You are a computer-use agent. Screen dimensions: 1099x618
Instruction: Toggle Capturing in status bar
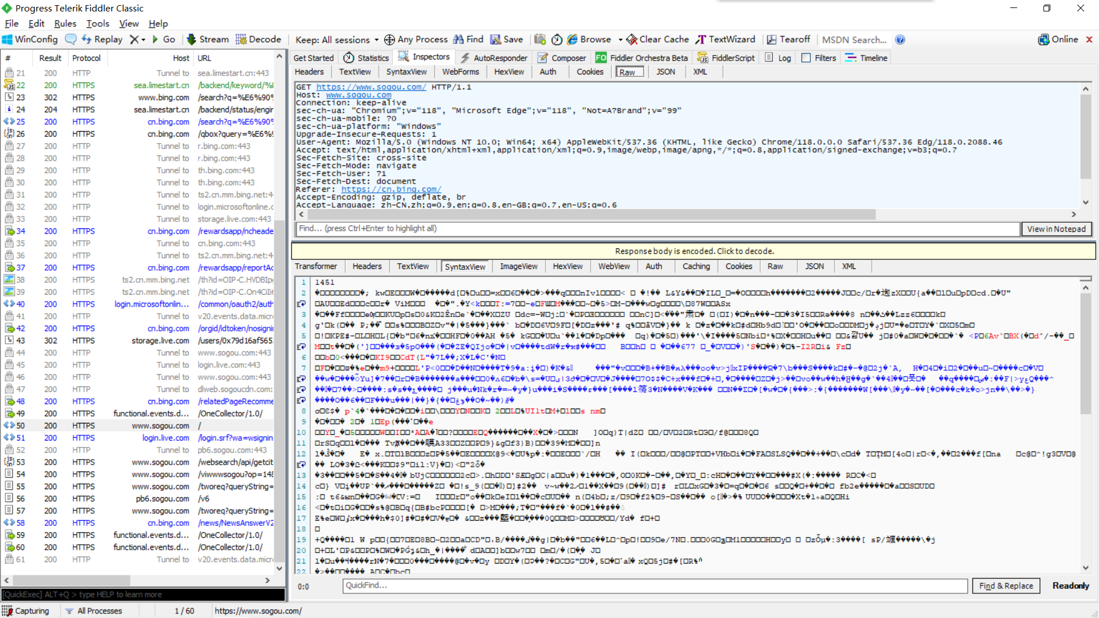26,611
